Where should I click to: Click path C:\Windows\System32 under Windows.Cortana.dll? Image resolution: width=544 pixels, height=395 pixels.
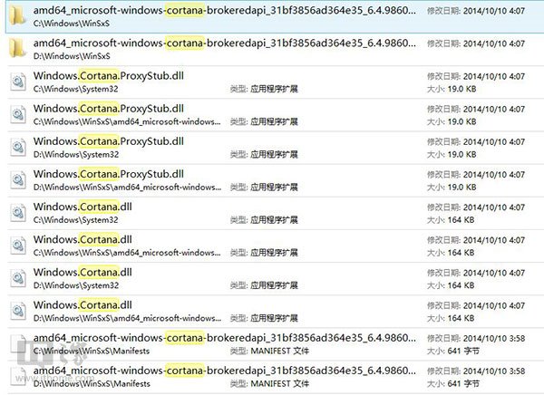tap(76, 220)
